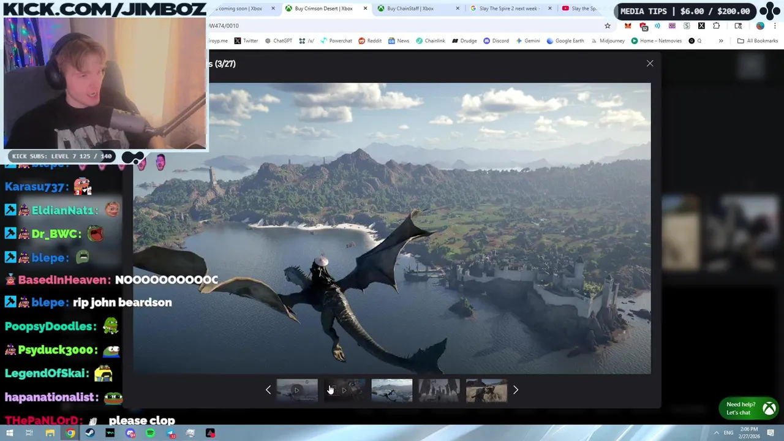The height and width of the screenshot is (441, 784).
Task: Open the first video thumbnail in the gallery strip
Action: coord(297,390)
